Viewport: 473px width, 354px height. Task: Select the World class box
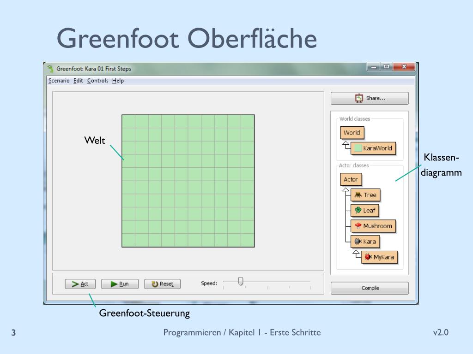[x=352, y=133]
